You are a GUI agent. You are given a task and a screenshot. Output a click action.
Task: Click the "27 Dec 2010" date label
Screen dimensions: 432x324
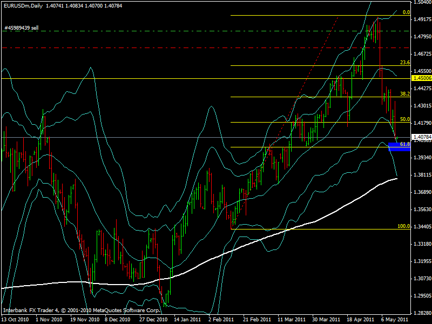[x=150, y=319]
